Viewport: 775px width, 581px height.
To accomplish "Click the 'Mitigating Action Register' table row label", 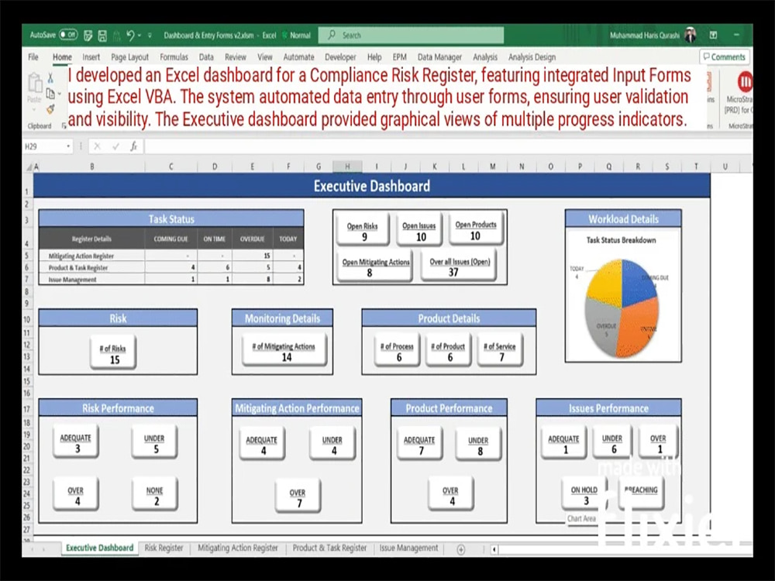I will click(81, 256).
